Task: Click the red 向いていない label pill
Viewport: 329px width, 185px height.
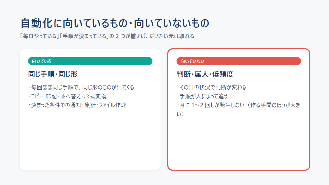Action: point(239,61)
